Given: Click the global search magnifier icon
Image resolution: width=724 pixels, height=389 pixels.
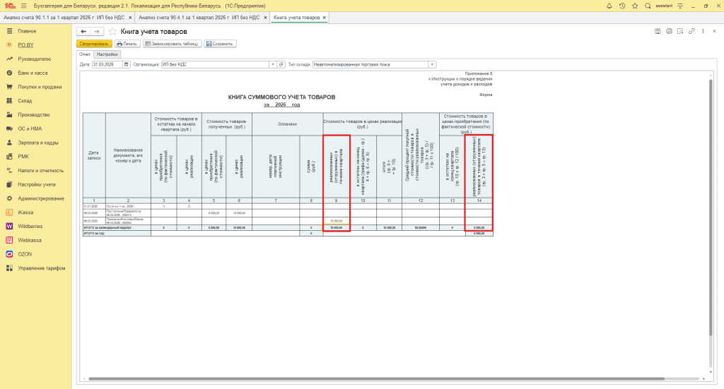Looking at the screenshot, I should click(648, 6).
